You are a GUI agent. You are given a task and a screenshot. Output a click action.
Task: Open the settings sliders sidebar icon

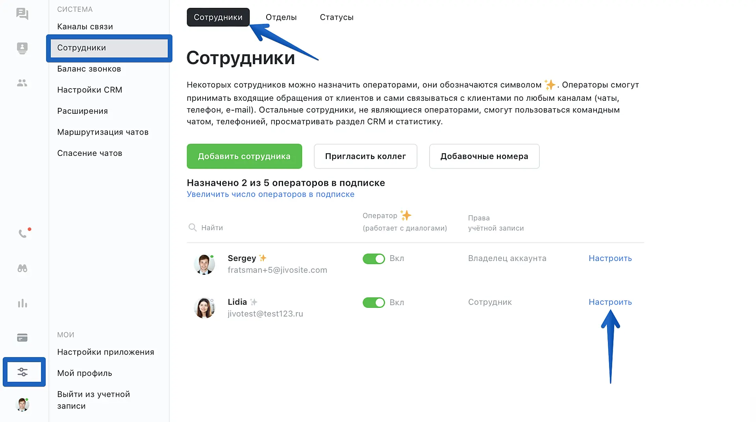click(x=23, y=372)
